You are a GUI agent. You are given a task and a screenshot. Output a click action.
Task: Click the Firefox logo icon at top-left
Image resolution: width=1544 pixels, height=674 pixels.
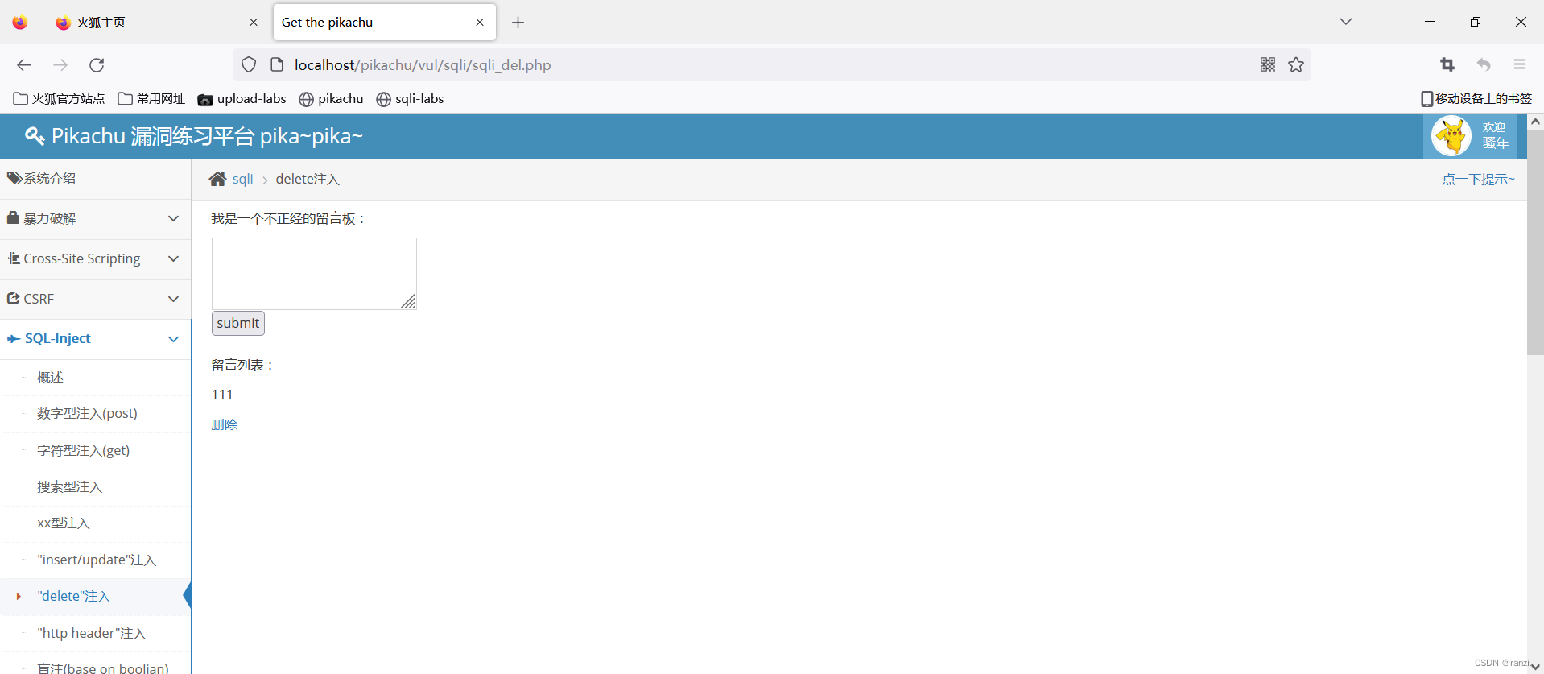click(20, 23)
